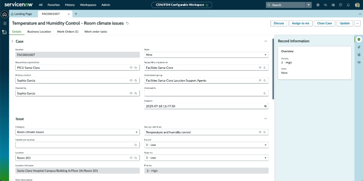Open the chat conversations icon in the header
The width and height of the screenshot is (363, 181).
tap(325, 5)
